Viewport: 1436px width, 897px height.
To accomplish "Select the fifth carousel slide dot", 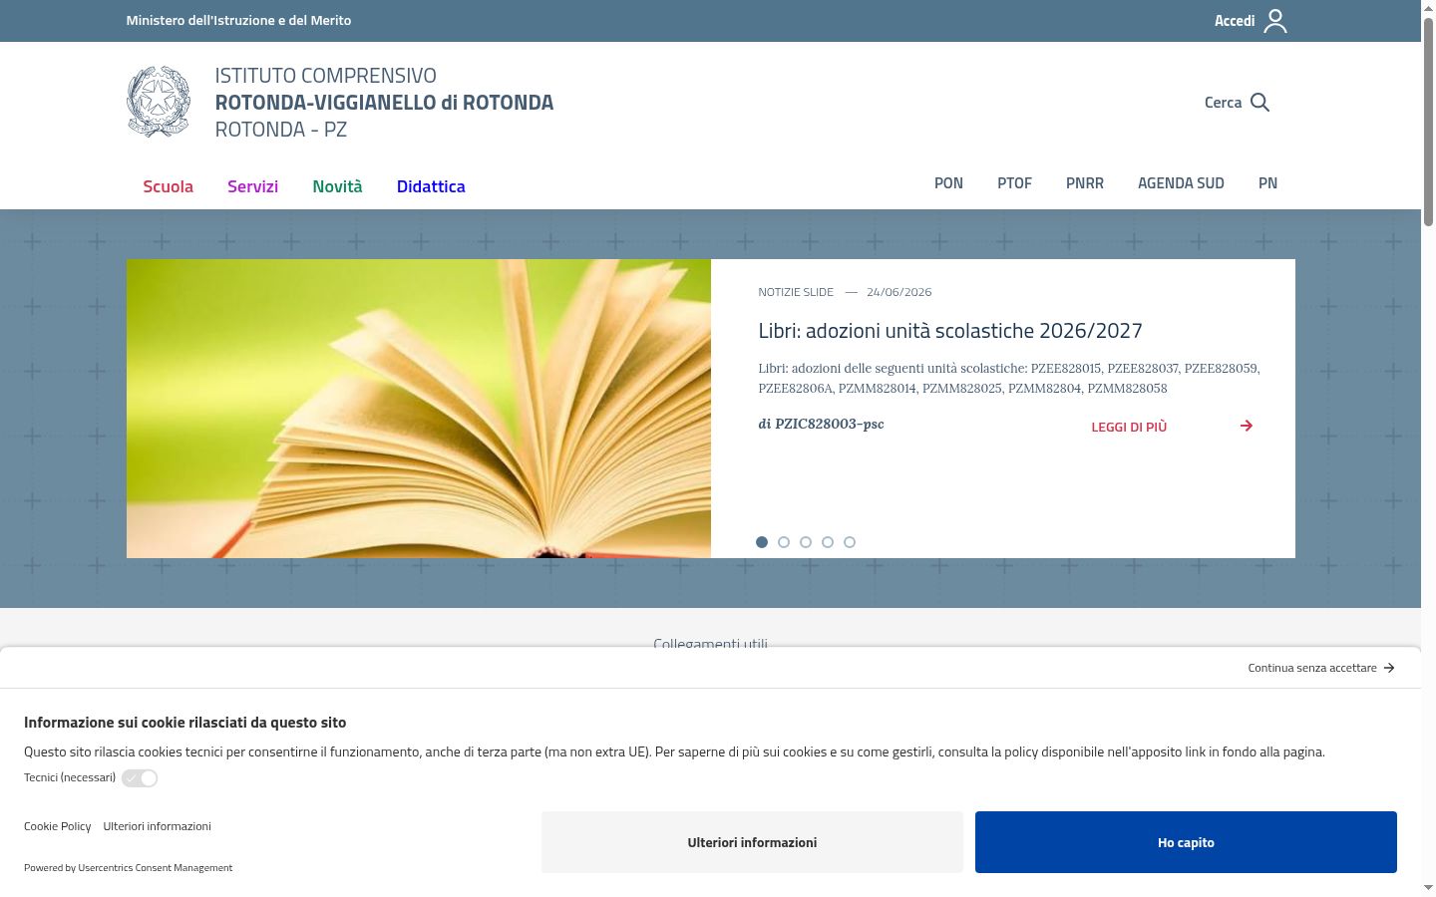I will [x=850, y=542].
